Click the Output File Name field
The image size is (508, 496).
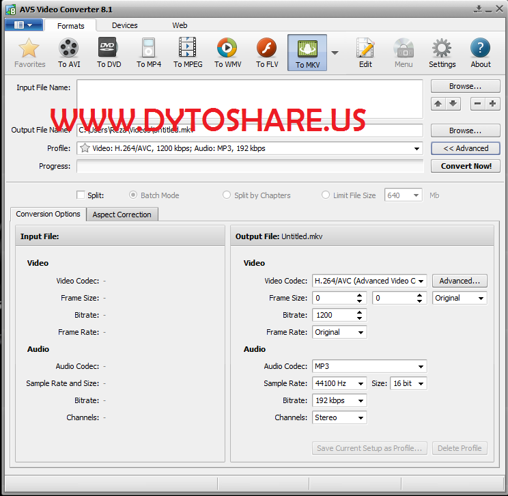click(250, 130)
